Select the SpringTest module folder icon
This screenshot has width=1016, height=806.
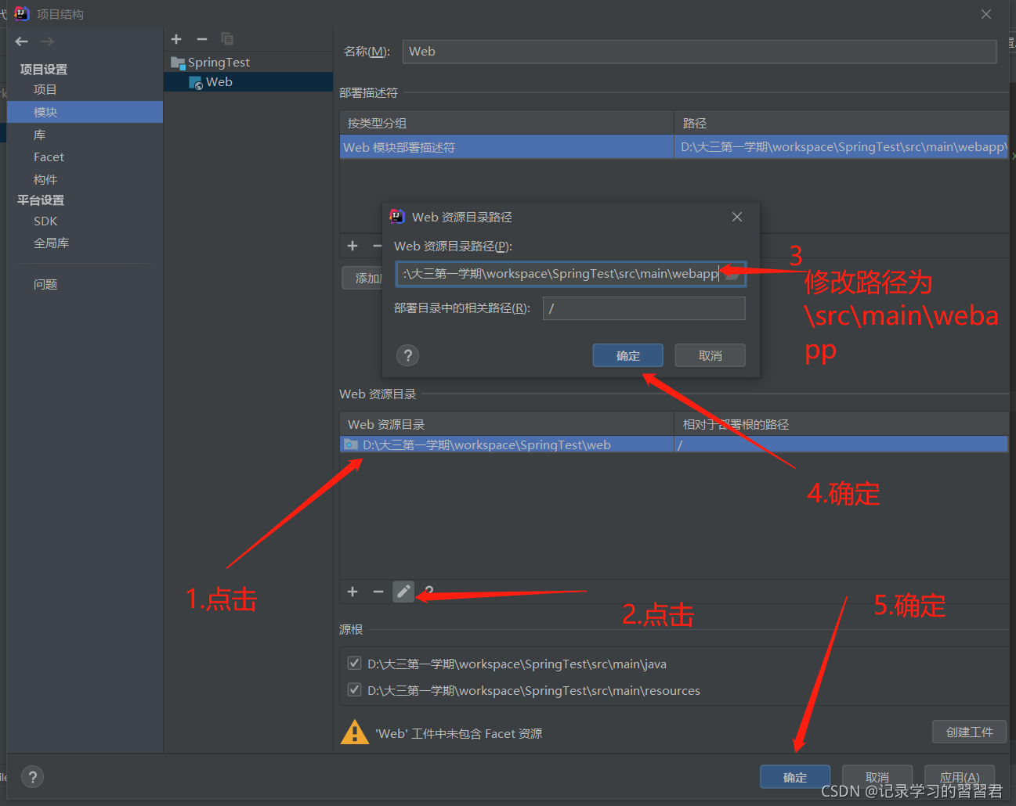tap(178, 63)
